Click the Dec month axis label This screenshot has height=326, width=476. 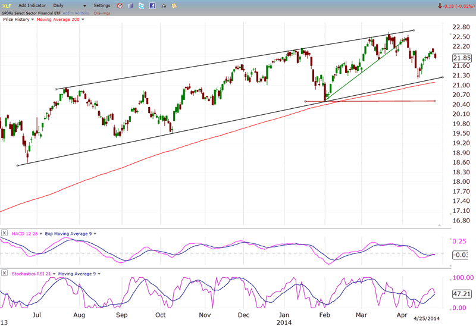(243, 315)
